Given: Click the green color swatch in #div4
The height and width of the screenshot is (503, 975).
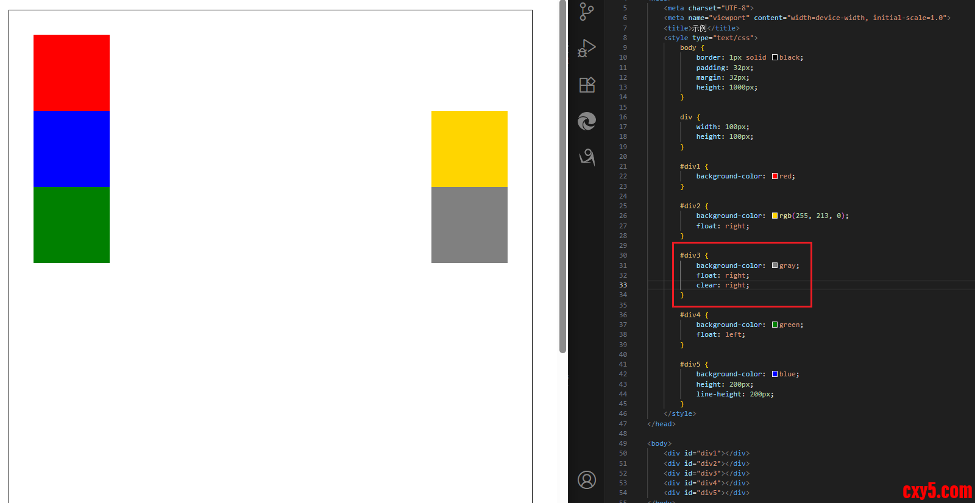Looking at the screenshot, I should tap(775, 325).
